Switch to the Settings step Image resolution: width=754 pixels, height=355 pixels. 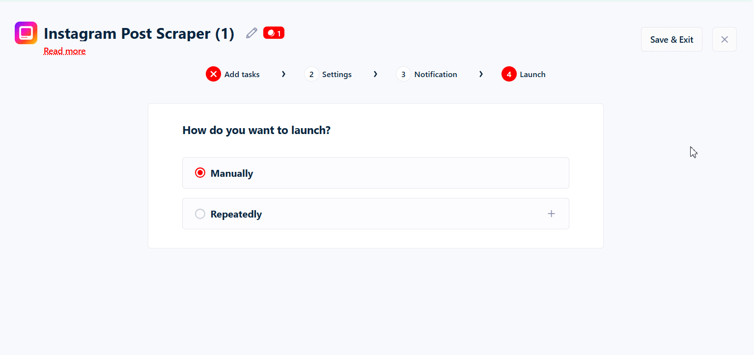337,74
